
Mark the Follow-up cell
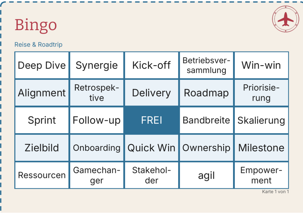click(97, 120)
